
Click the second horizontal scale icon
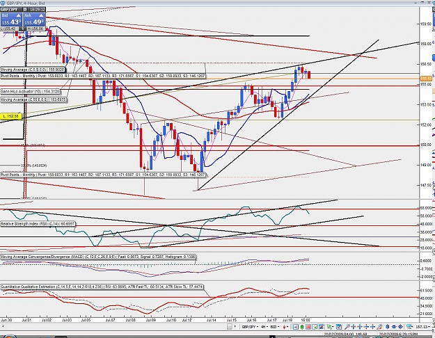[x=360, y=327]
